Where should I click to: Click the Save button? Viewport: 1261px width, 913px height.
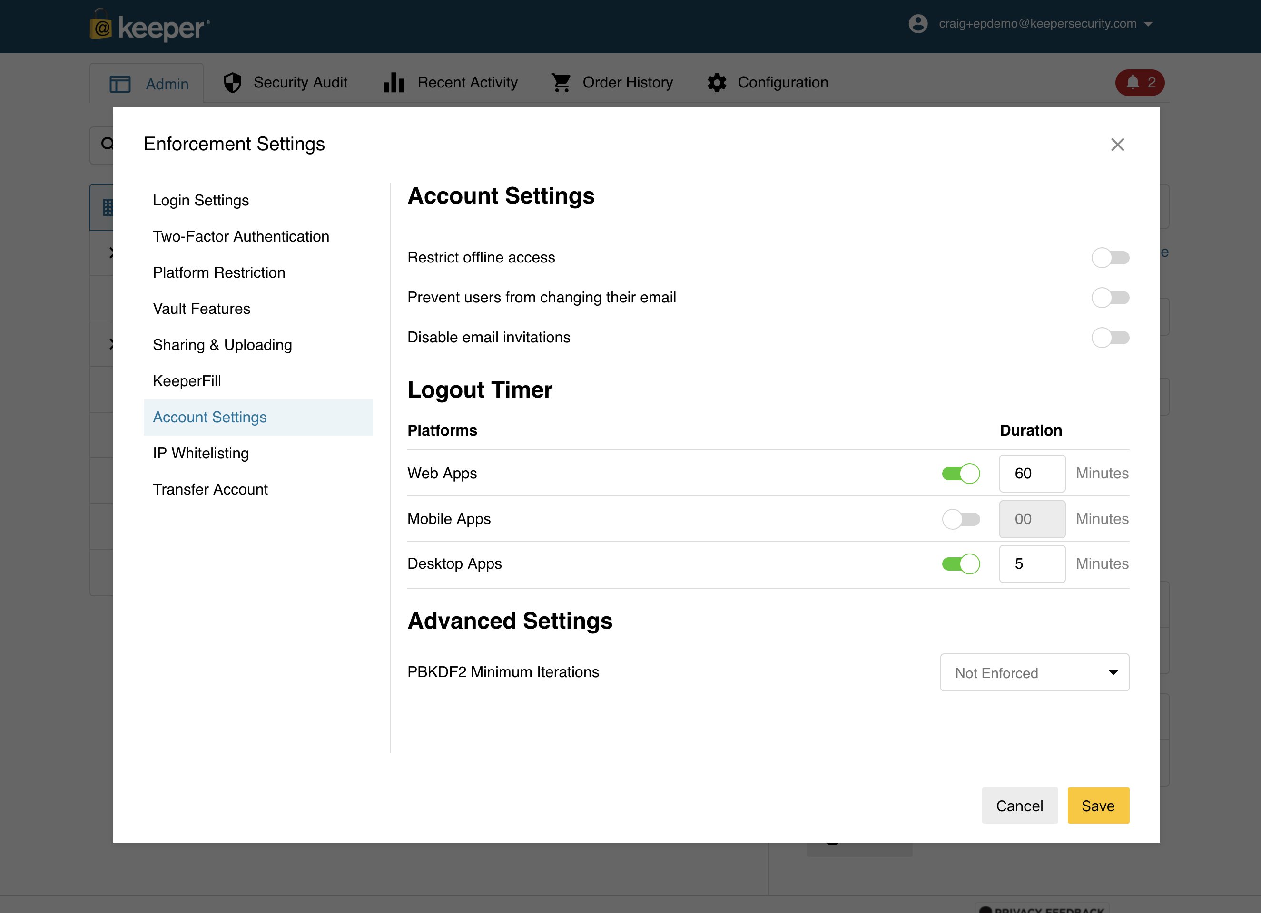pos(1098,806)
